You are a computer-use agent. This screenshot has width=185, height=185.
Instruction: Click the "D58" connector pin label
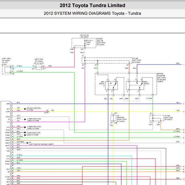coord(72,49)
